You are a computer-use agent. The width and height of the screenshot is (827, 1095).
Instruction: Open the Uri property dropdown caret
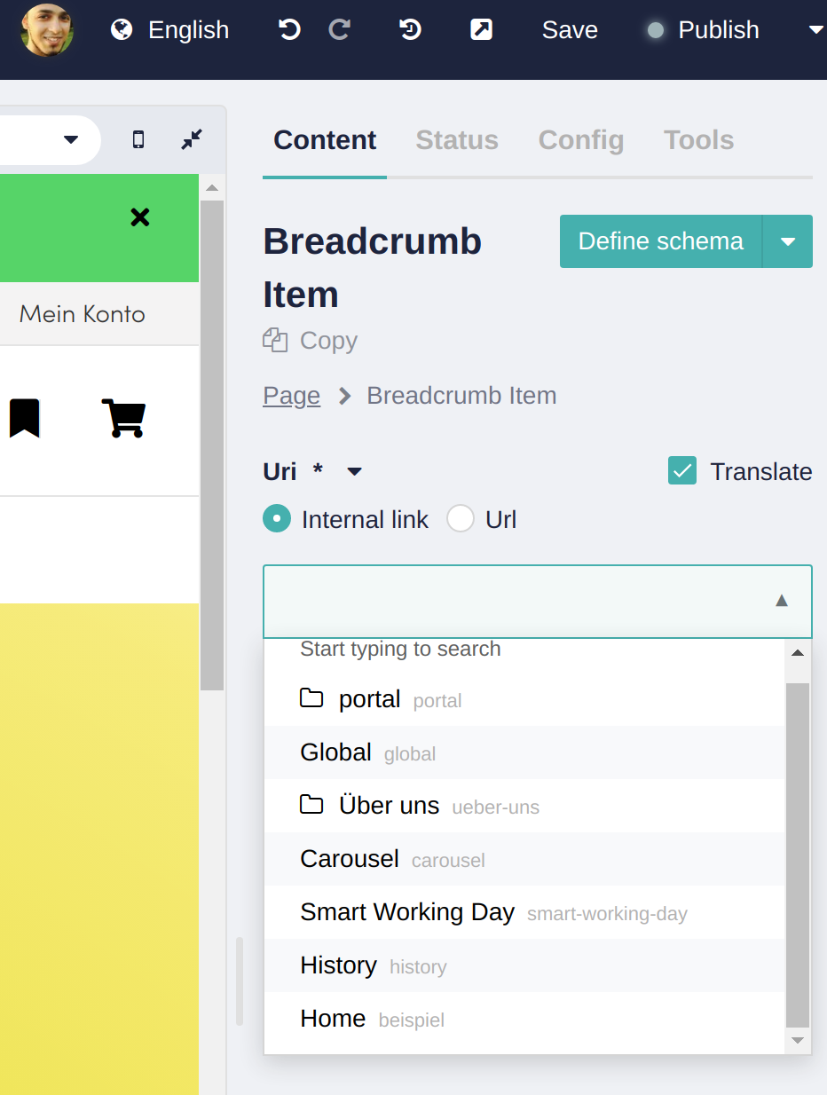pyautogui.click(x=353, y=472)
